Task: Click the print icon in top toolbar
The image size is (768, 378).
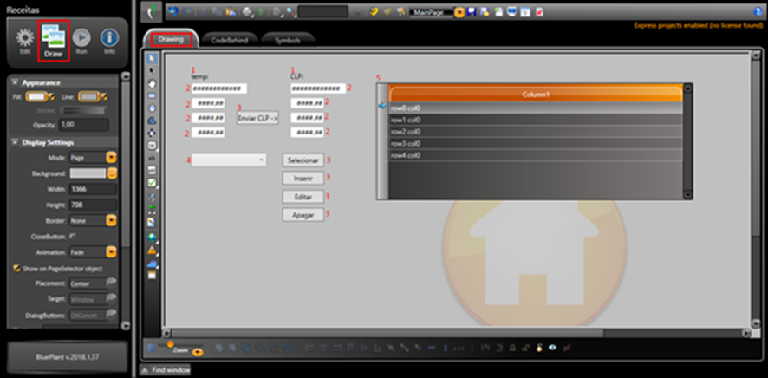Action: tap(248, 12)
